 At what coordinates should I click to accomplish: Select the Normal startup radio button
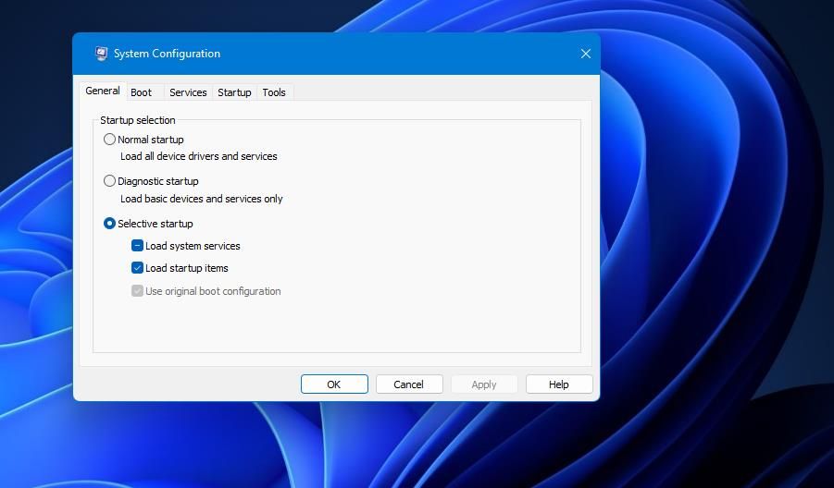point(109,140)
